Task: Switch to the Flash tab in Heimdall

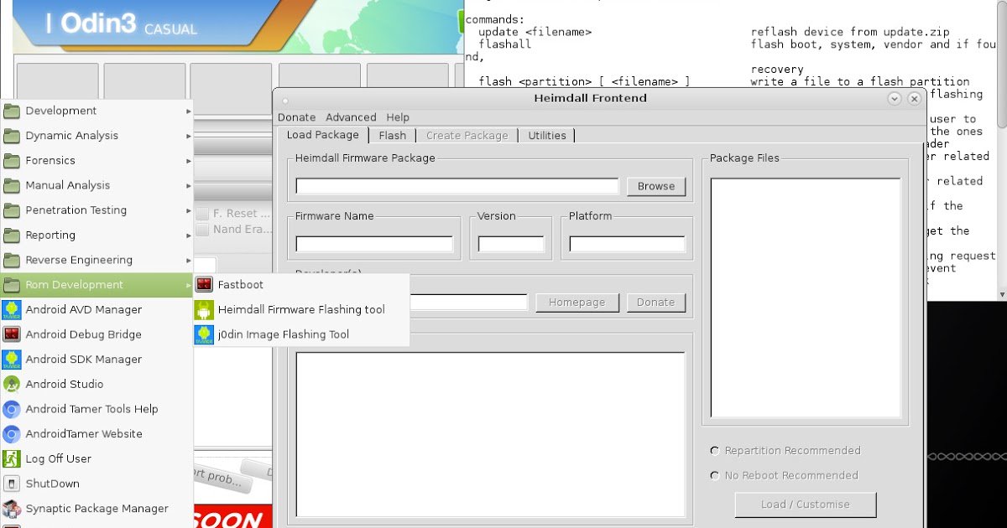Action: [392, 135]
